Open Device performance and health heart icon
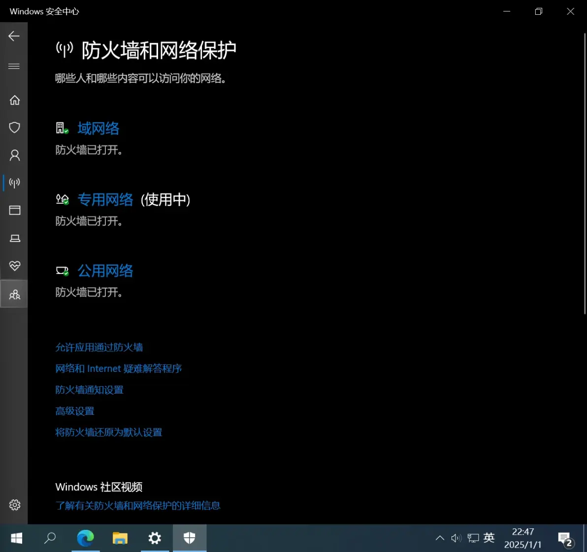 15,266
